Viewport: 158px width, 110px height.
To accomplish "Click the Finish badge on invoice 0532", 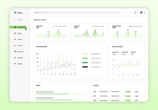I will [128, 92].
